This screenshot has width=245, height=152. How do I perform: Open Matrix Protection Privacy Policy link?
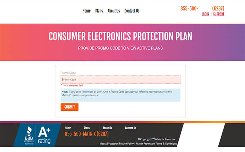coord(117,144)
